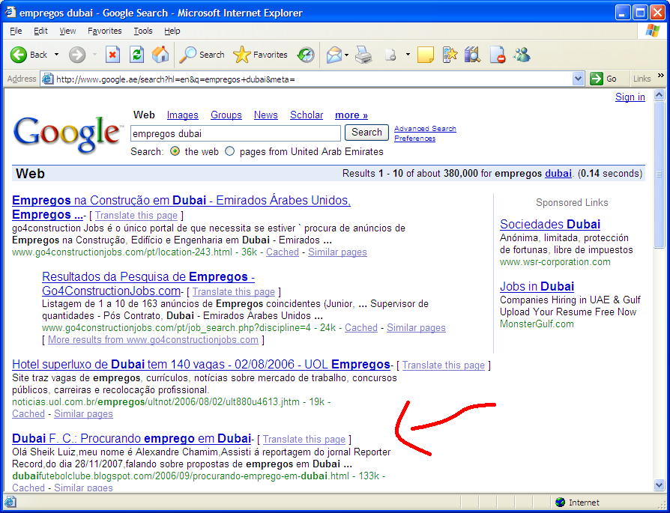
Task: Click the page icon in the address bar
Action: click(x=48, y=79)
